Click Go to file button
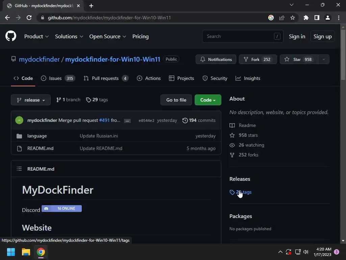The image size is (346, 260). [x=176, y=100]
